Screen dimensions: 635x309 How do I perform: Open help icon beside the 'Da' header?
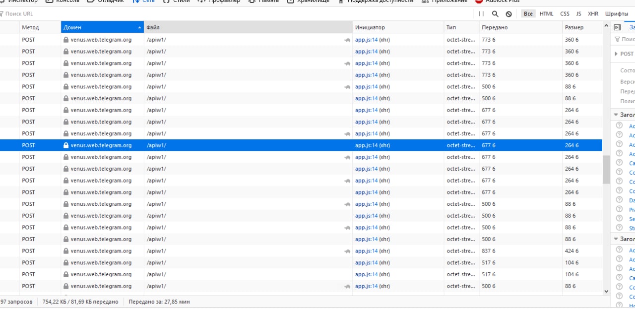619,200
